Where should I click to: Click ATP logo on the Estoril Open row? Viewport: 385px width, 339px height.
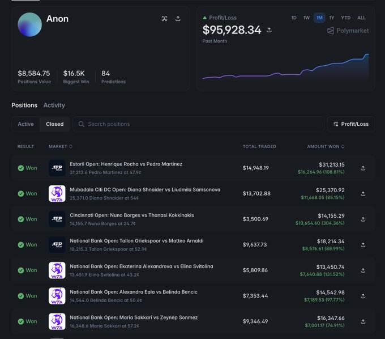pos(57,168)
